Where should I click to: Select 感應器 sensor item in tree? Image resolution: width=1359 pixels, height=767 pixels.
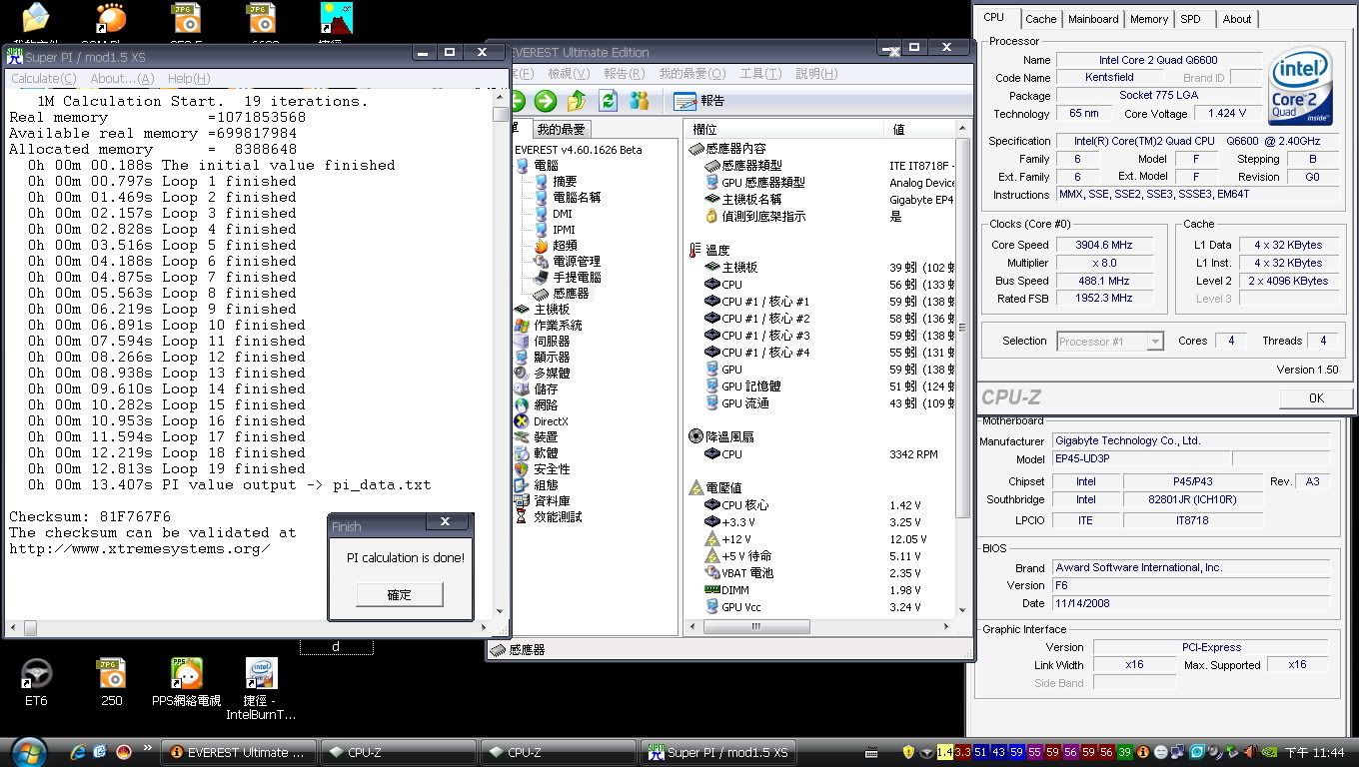pyautogui.click(x=571, y=294)
